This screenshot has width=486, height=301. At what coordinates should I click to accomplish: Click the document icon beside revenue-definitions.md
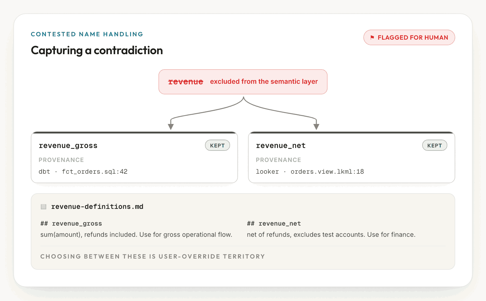point(43,207)
